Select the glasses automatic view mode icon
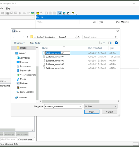 (x=60, y=13)
